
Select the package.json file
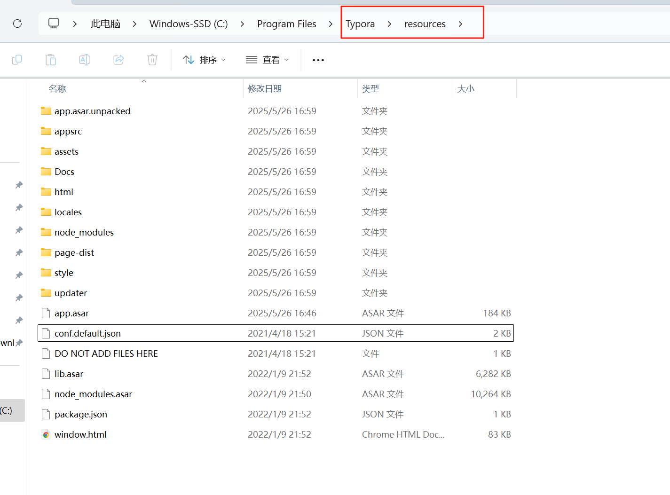point(276,414)
